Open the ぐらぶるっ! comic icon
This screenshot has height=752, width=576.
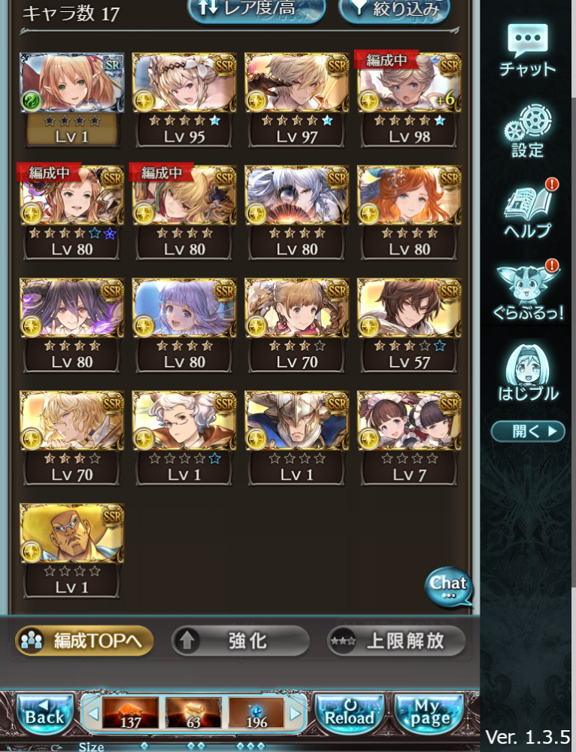coord(528,291)
